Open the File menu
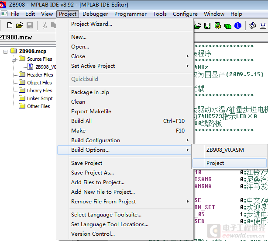This screenshot has width=268, height=241. tap(15, 14)
